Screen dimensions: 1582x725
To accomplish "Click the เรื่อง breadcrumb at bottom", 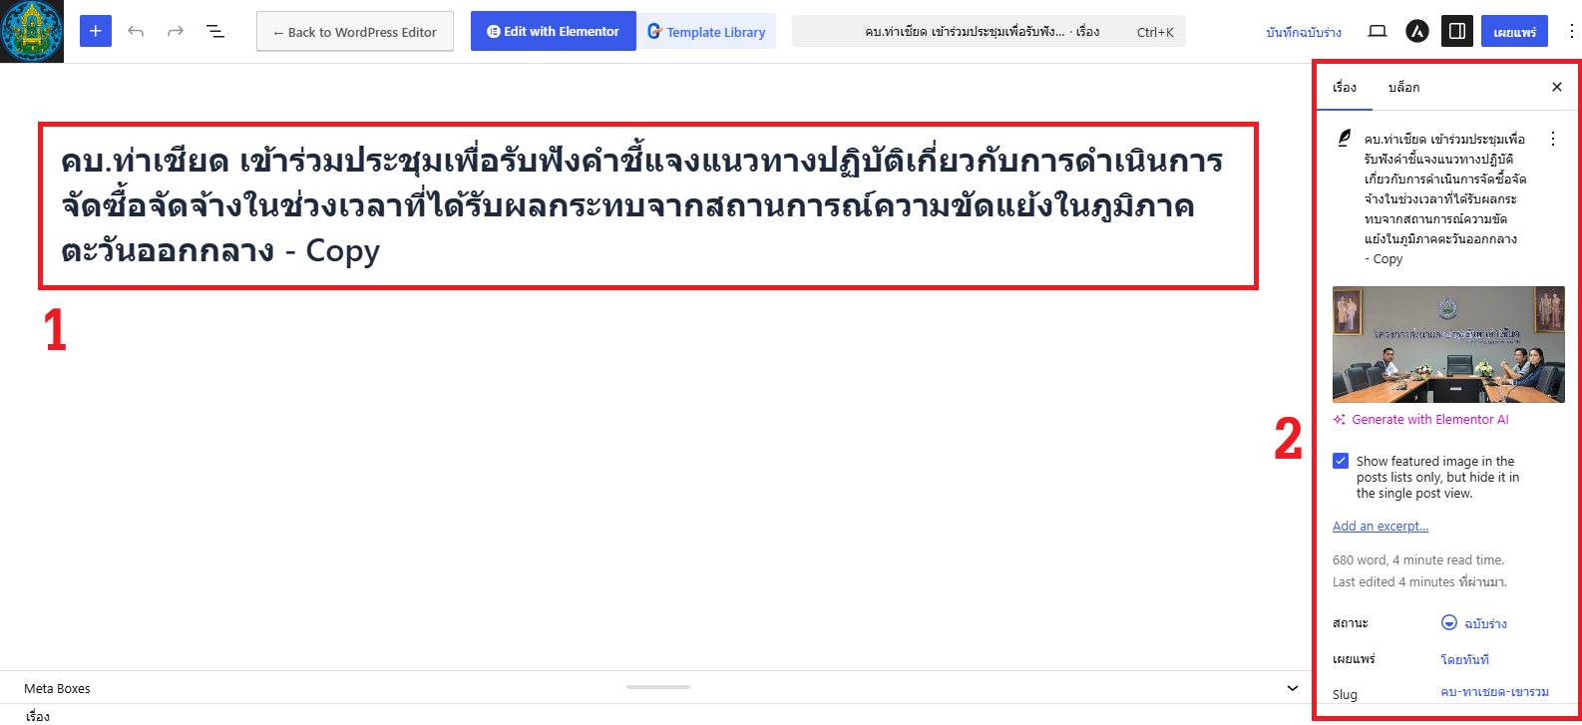I will [x=38, y=716].
